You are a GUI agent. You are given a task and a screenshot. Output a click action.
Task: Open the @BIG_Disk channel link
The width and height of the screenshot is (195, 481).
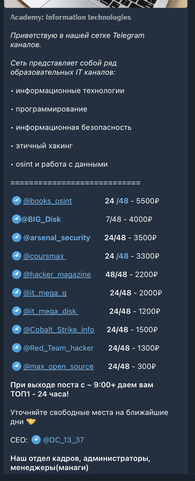41,220
